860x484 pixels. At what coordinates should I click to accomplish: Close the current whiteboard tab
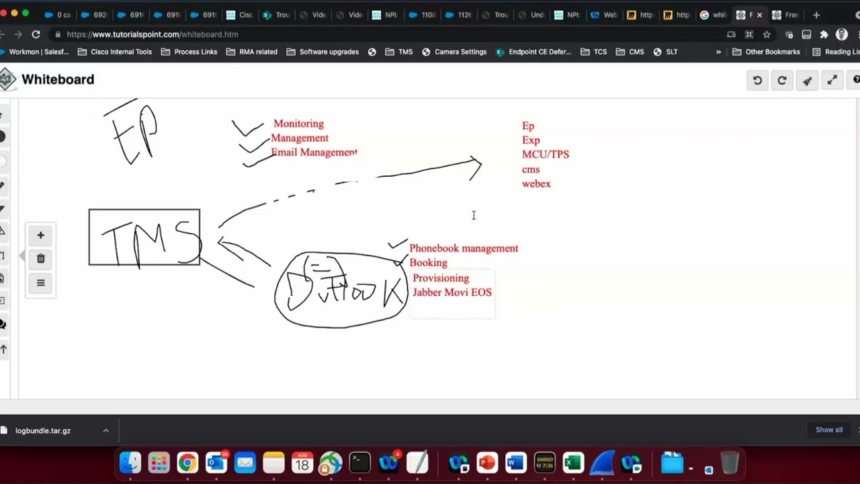pos(759,15)
